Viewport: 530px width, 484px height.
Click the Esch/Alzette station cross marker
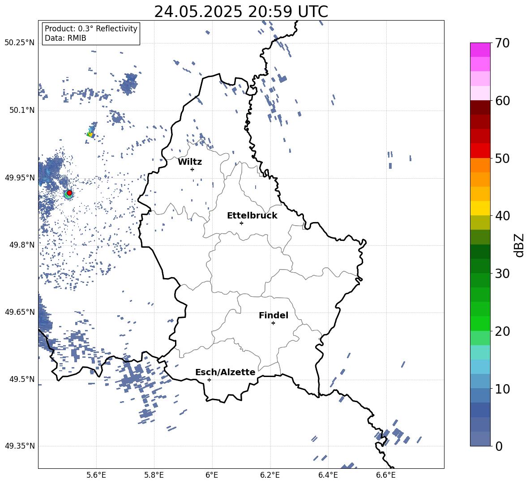coord(209,380)
